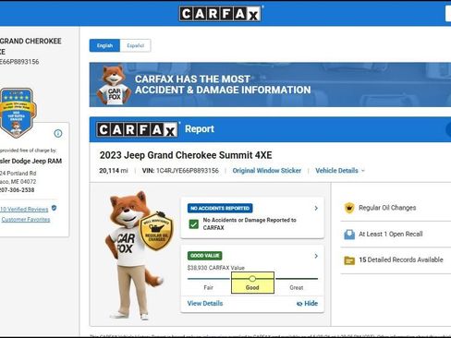Open the info circle icon in dealer card
This screenshot has height=338, width=451.
(58, 133)
